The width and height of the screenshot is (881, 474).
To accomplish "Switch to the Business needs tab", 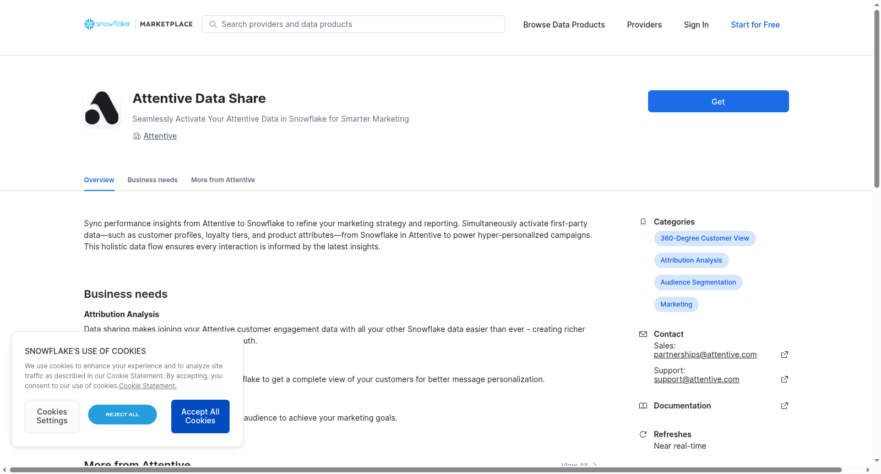I will [x=153, y=180].
